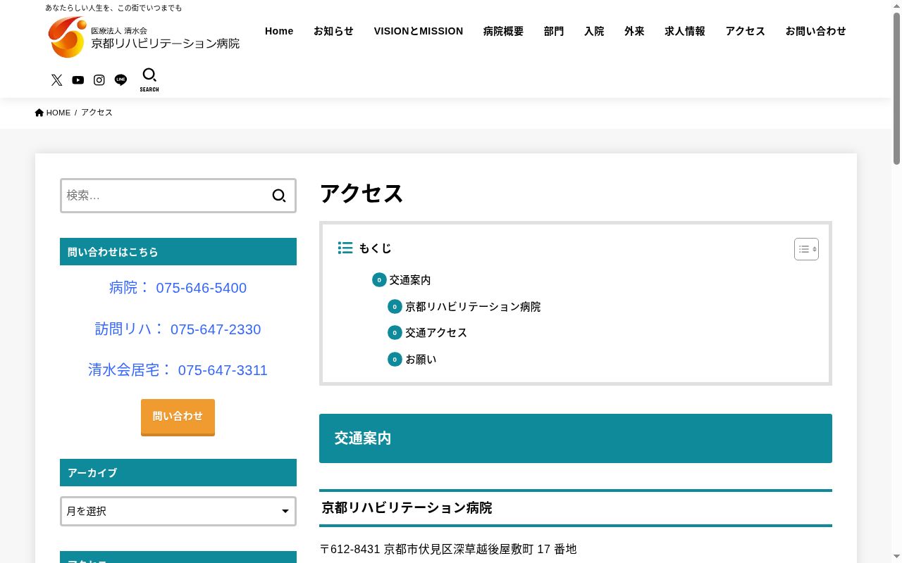Screen dimensions: 902x563
Task: Click the page's vertical scrollbar thumb
Action: pos(896,88)
